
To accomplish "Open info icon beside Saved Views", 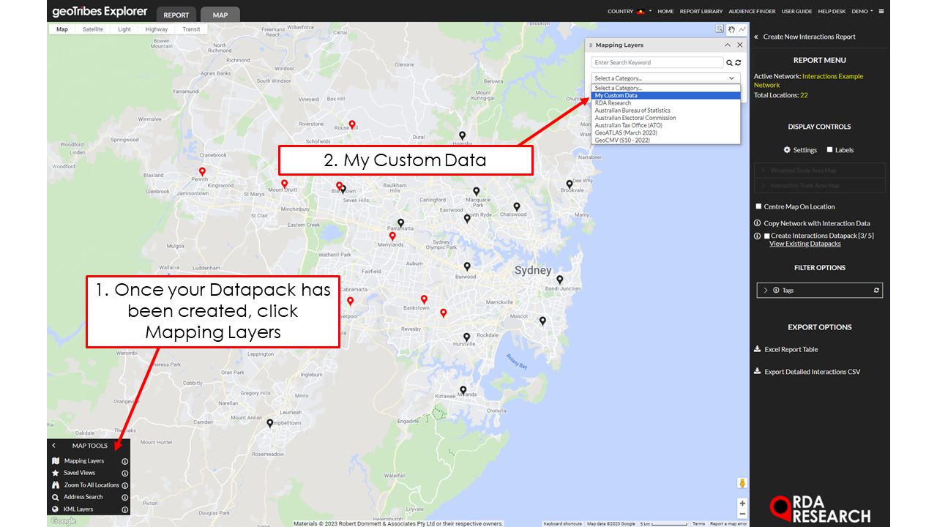I will tap(124, 473).
